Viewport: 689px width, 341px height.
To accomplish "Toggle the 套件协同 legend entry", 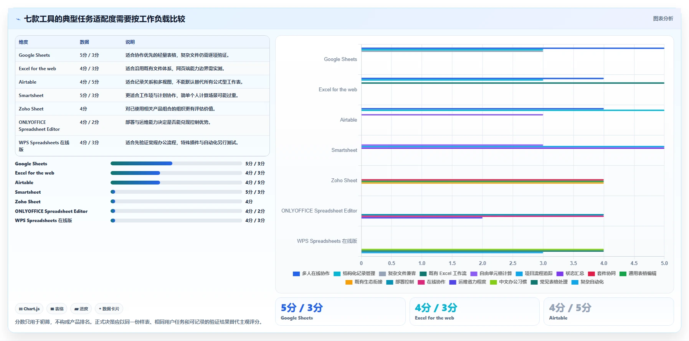I will coord(602,273).
